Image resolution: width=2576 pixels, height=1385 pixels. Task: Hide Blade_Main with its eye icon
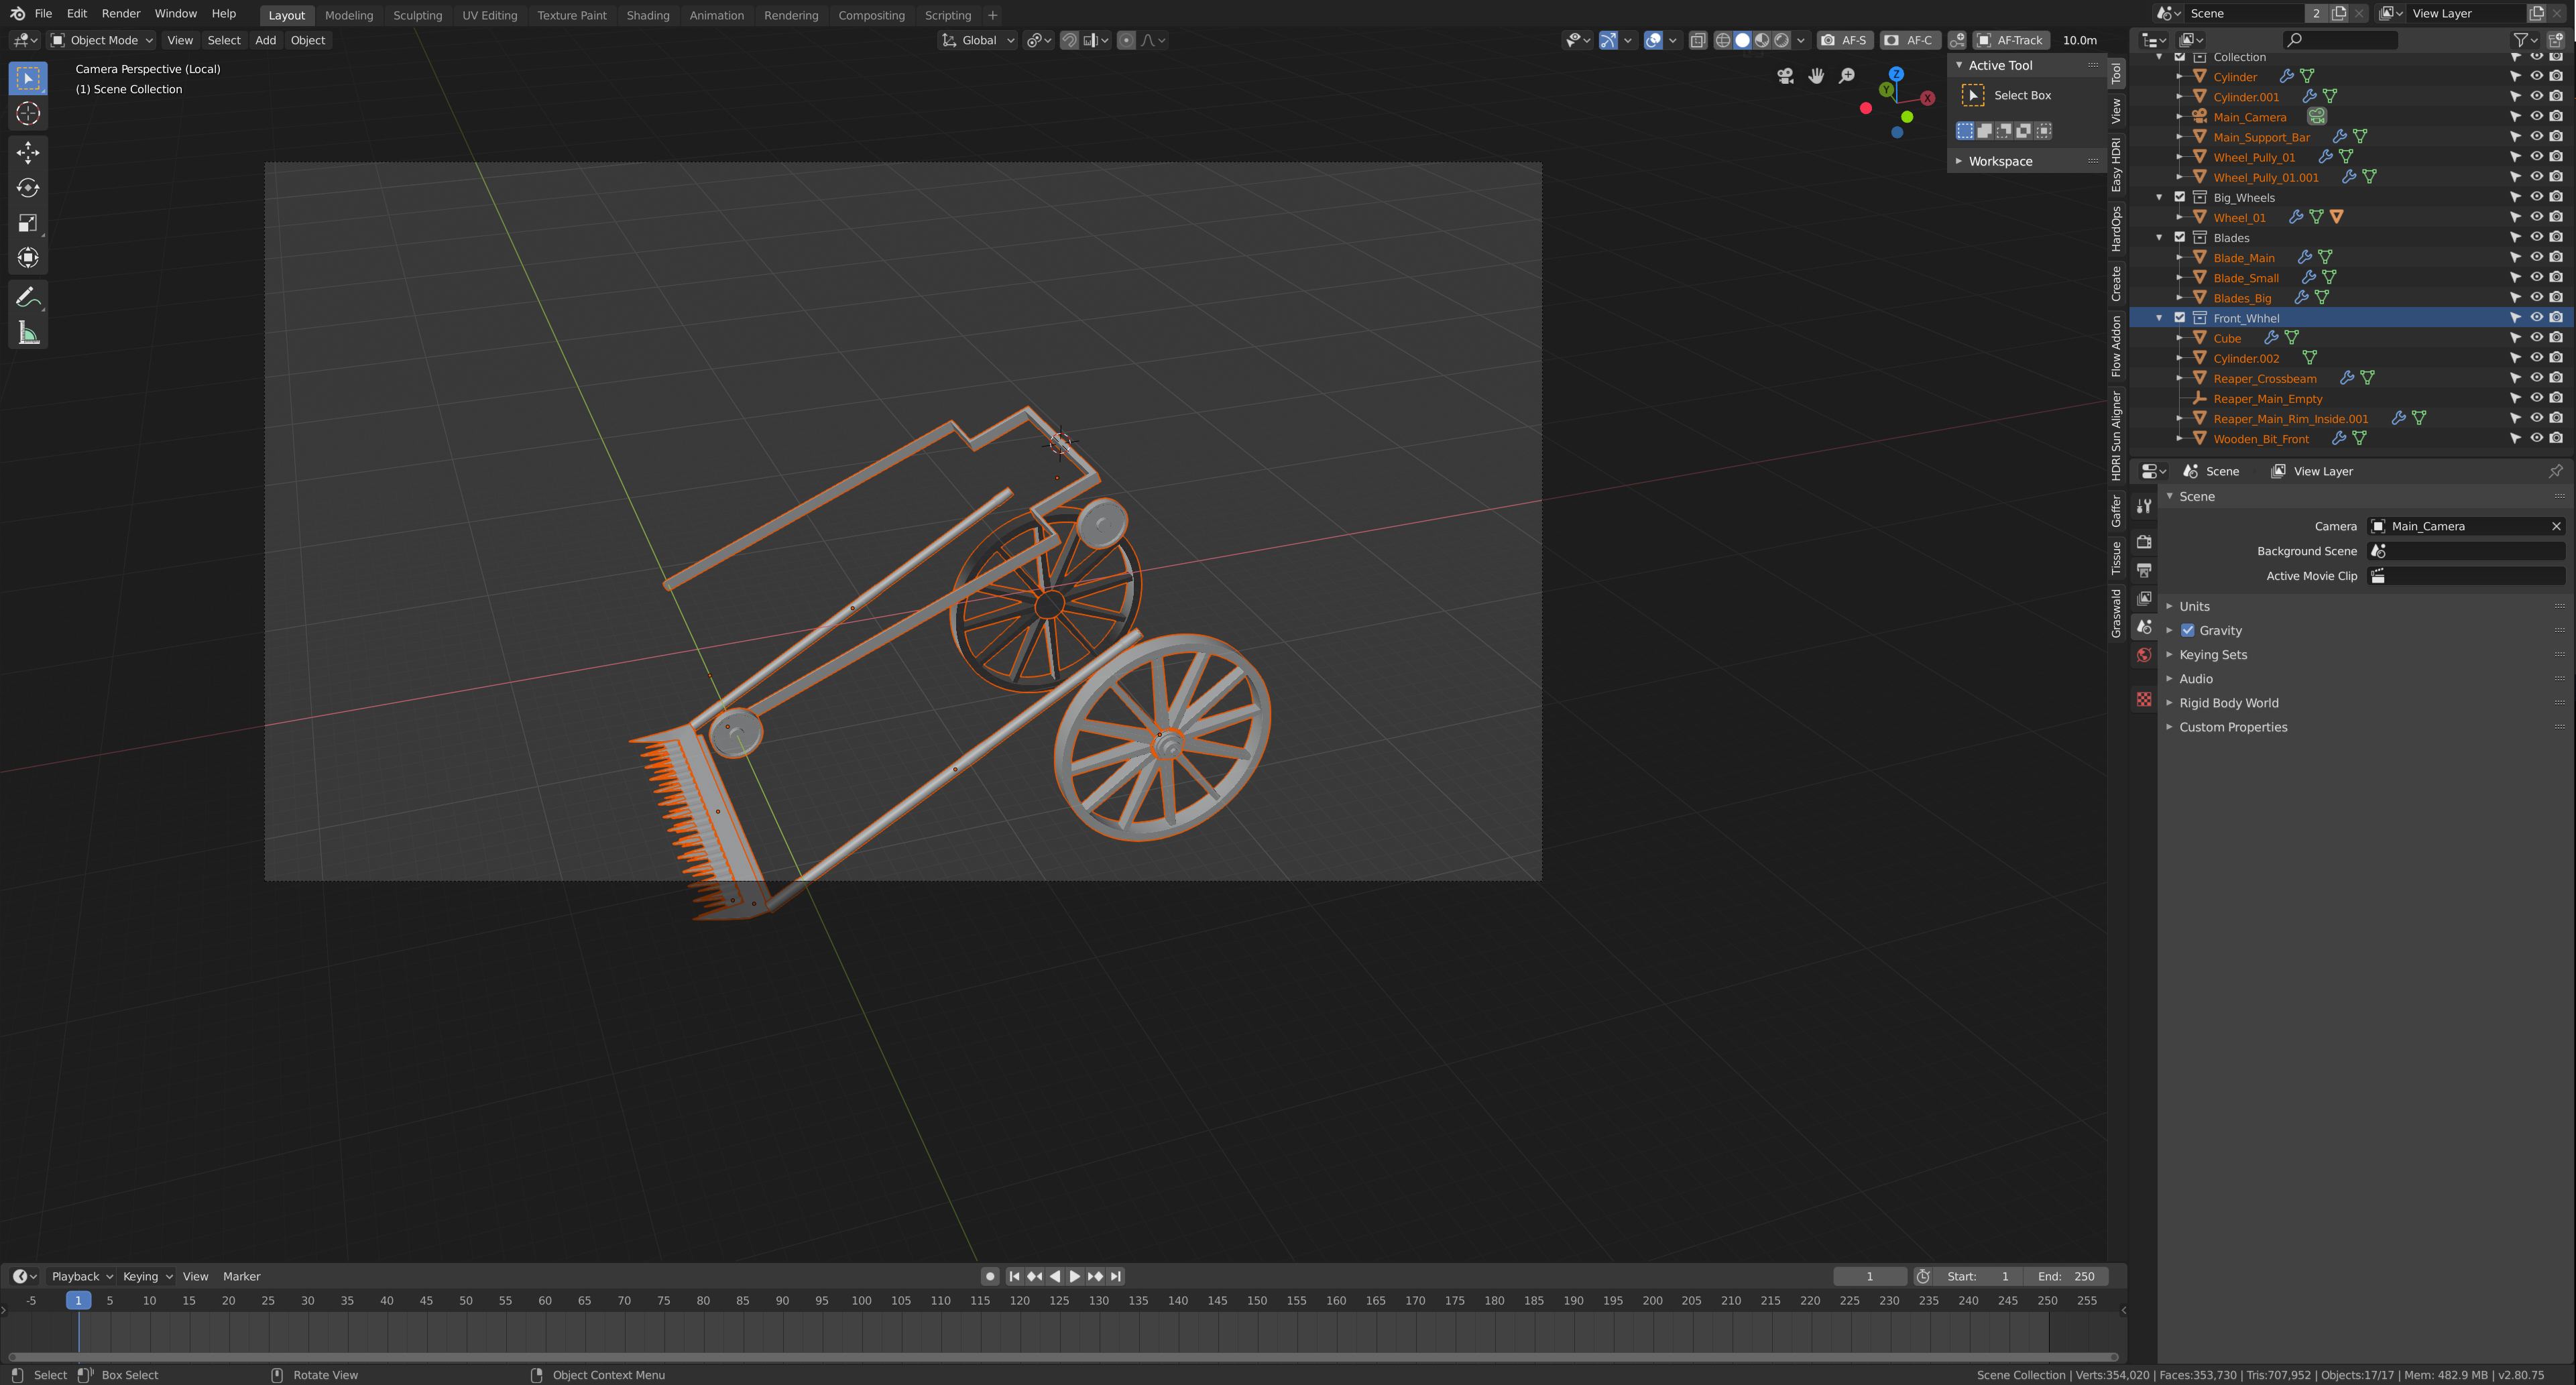pos(2536,257)
